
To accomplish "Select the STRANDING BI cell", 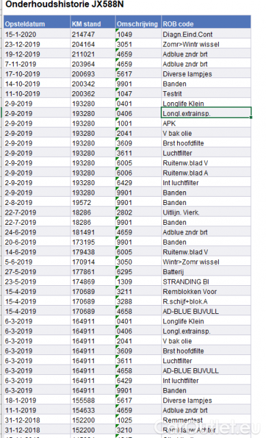I will [206, 282].
